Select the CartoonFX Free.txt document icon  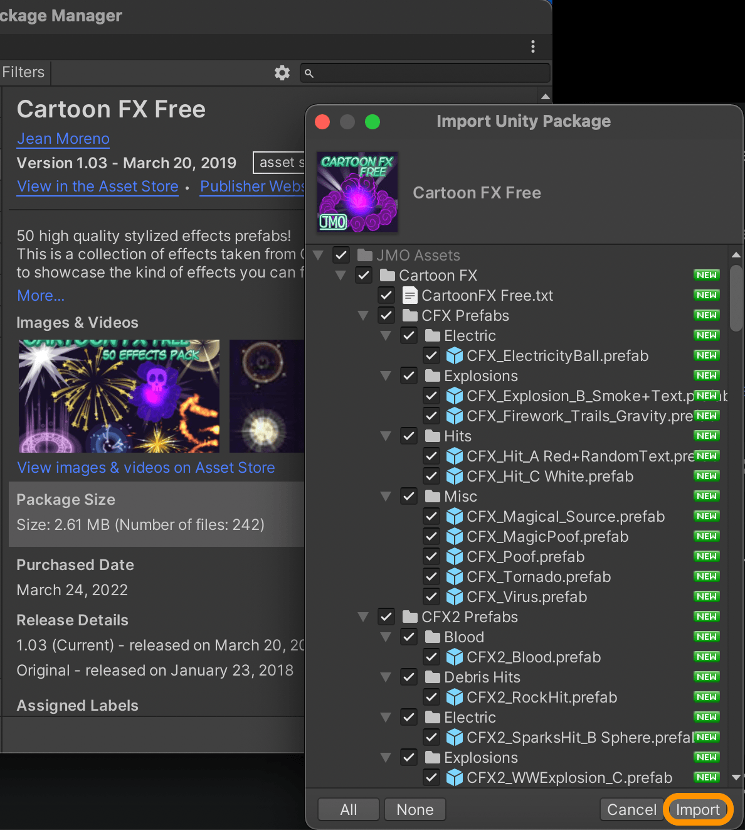coord(410,295)
